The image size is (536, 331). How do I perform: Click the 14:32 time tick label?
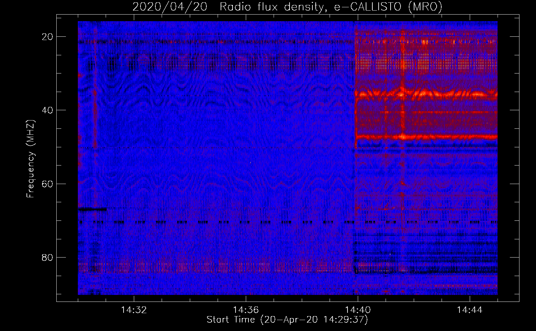(134, 310)
